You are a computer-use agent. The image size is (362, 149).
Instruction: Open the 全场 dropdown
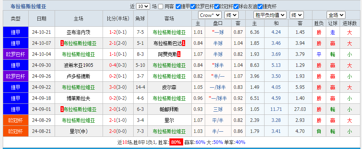point(336,15)
